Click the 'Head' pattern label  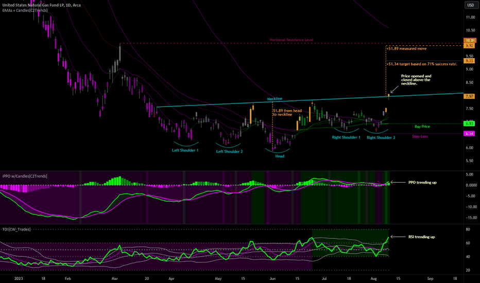280,156
